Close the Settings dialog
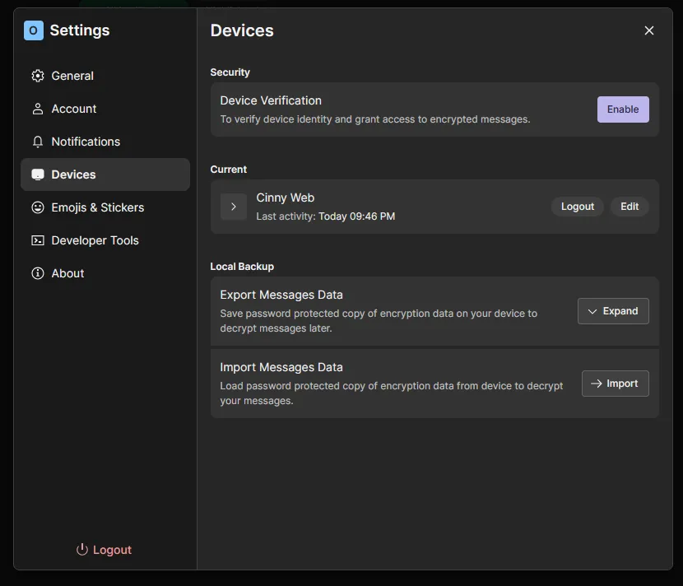 649,30
